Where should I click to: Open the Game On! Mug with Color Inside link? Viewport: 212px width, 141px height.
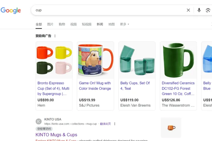click(95, 86)
